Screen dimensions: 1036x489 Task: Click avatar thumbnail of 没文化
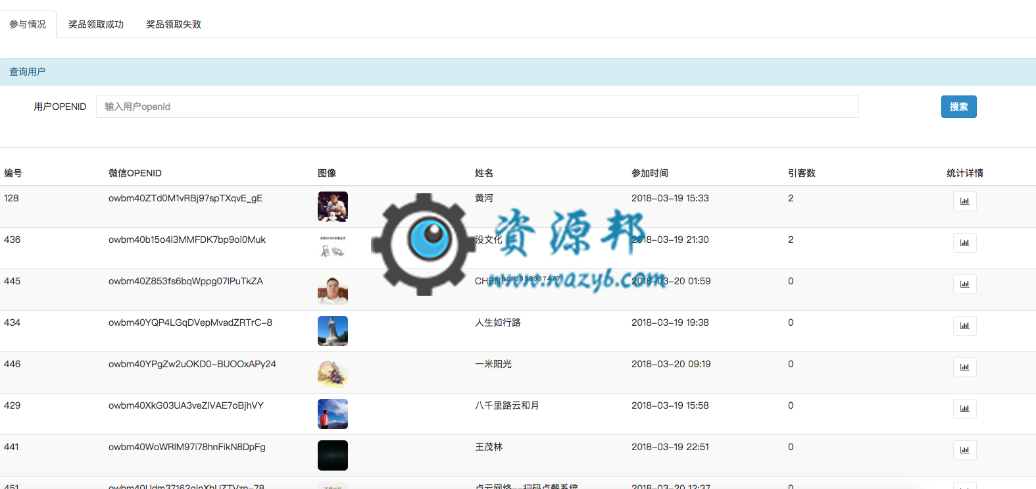(x=333, y=248)
